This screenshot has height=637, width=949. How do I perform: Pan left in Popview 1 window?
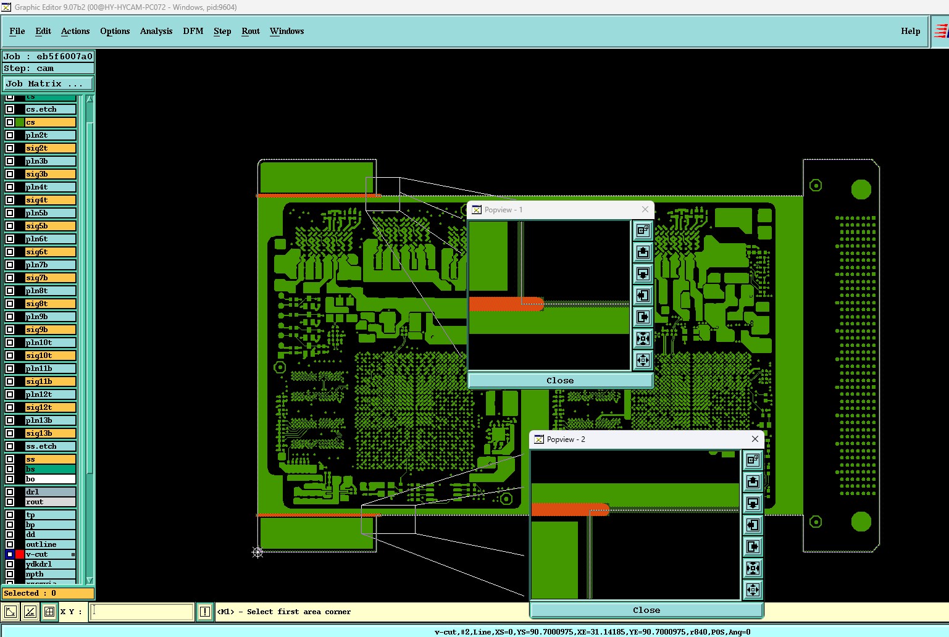[643, 295]
